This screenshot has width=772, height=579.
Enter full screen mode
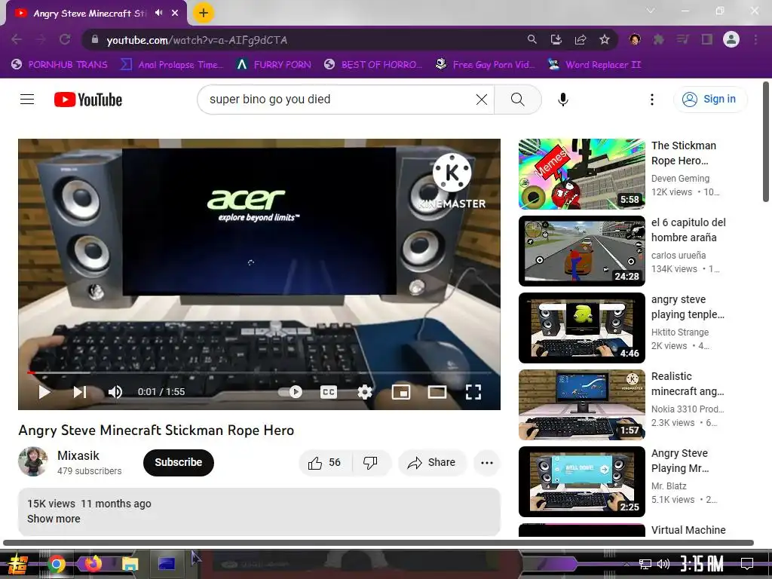click(473, 392)
